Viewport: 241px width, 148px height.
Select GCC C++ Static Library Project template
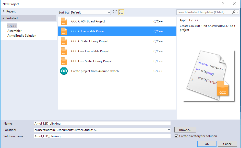[117, 61]
